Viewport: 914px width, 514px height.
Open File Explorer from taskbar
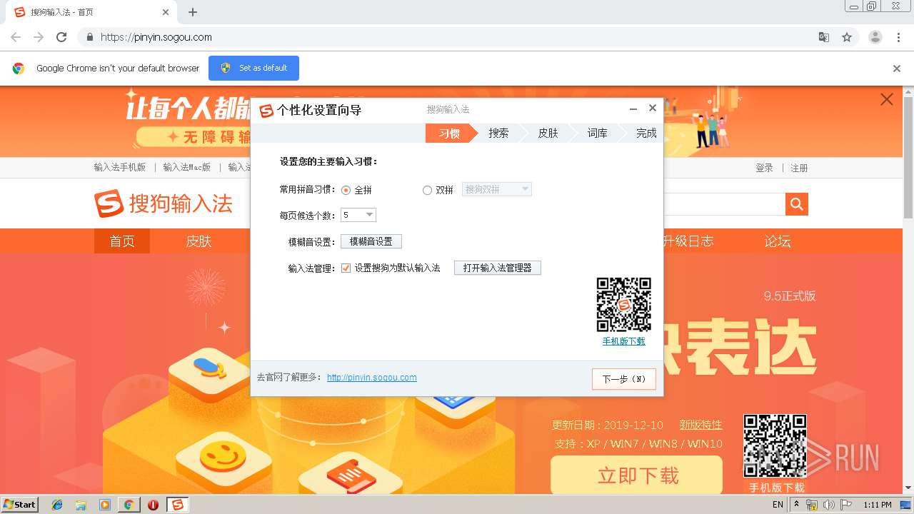click(x=81, y=505)
